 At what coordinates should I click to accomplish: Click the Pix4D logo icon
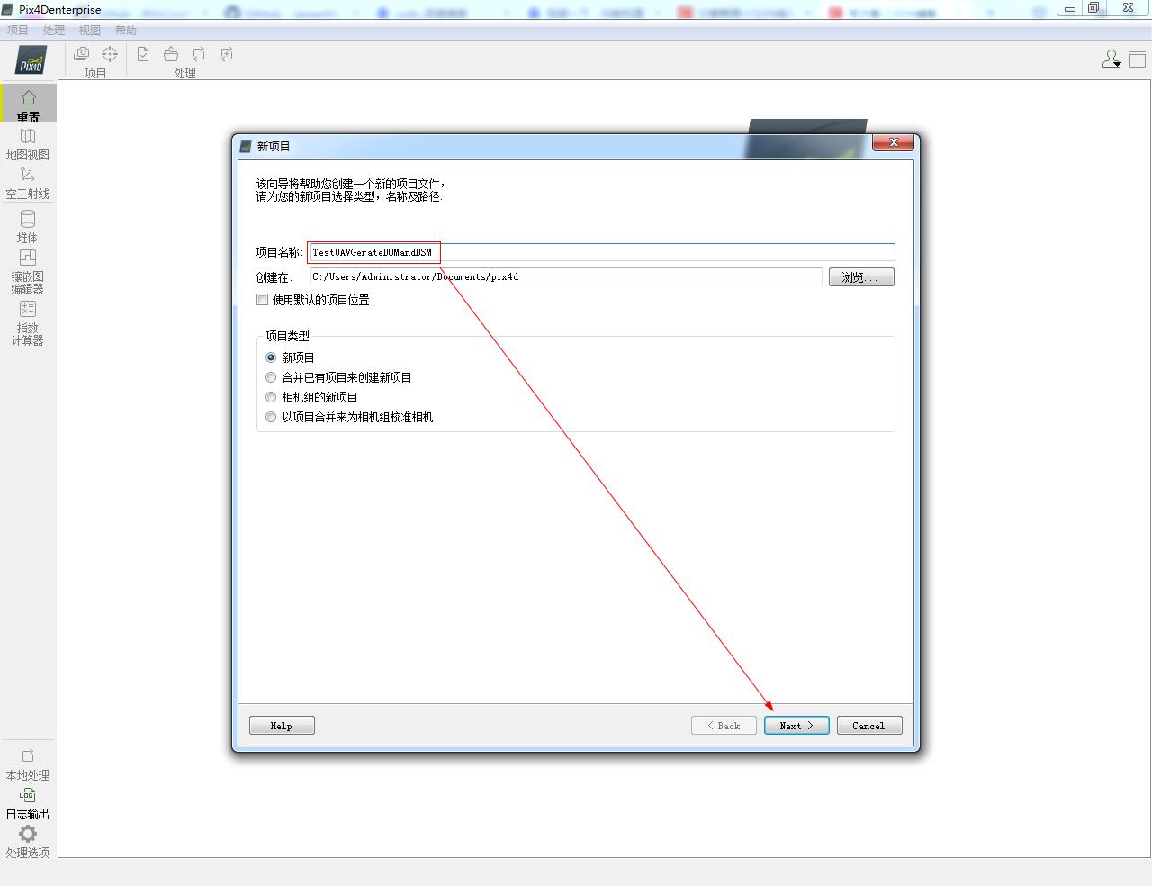(31, 60)
